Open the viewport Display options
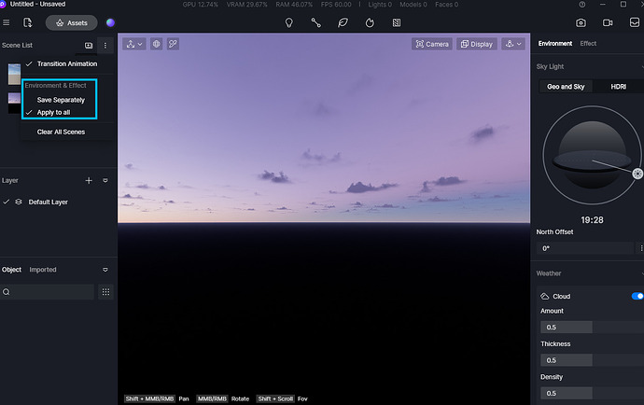 (x=477, y=44)
